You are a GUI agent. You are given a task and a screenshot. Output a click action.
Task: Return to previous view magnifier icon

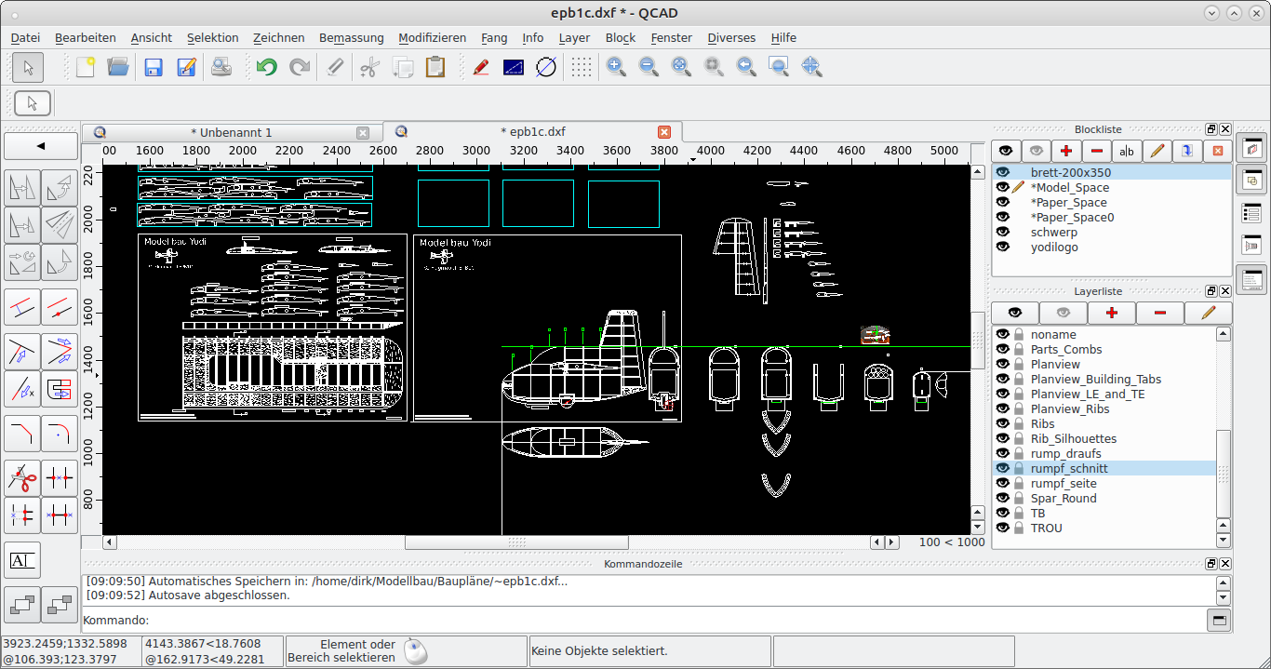(x=746, y=67)
